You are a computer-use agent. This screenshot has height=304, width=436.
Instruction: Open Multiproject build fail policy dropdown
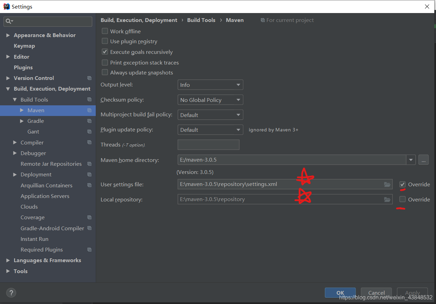(210, 115)
